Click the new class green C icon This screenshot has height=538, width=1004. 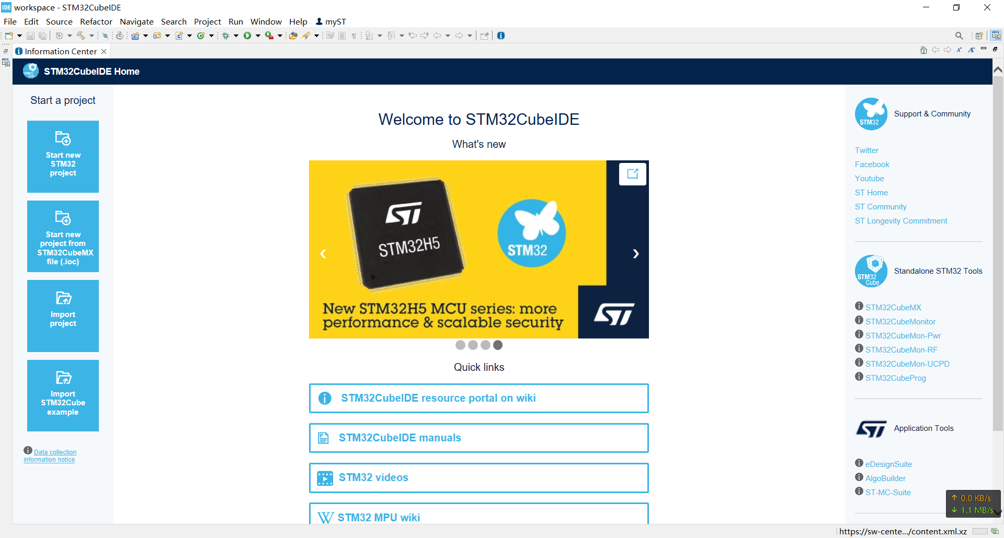click(201, 36)
